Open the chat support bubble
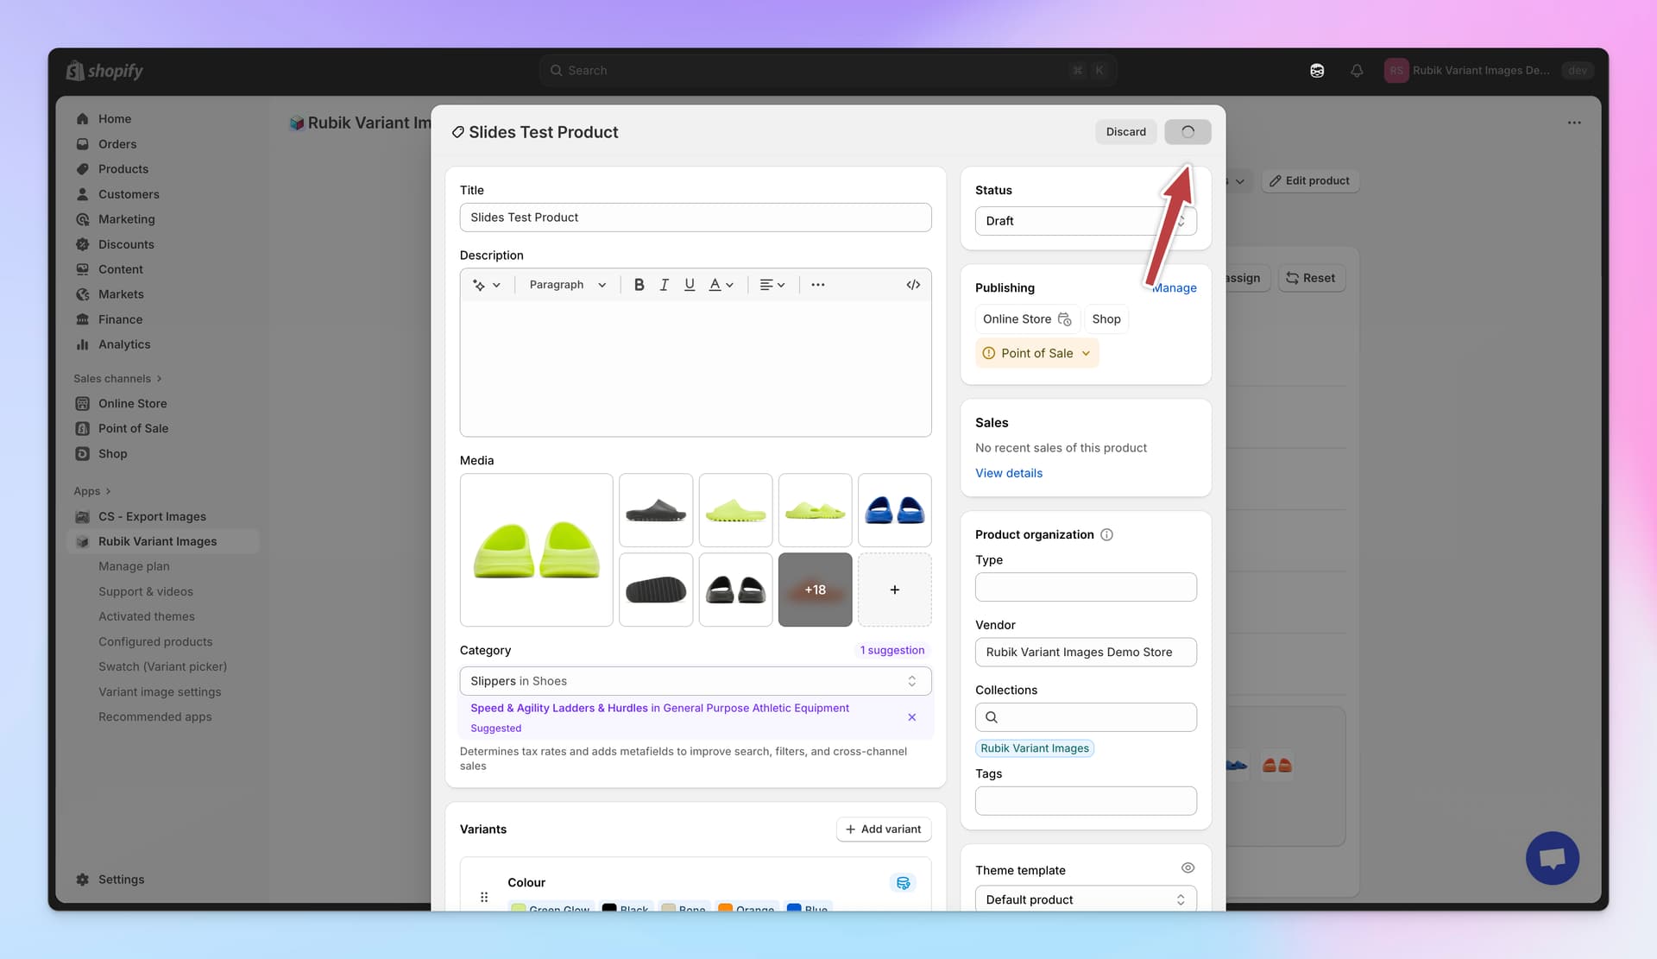The image size is (1657, 959). click(1552, 858)
